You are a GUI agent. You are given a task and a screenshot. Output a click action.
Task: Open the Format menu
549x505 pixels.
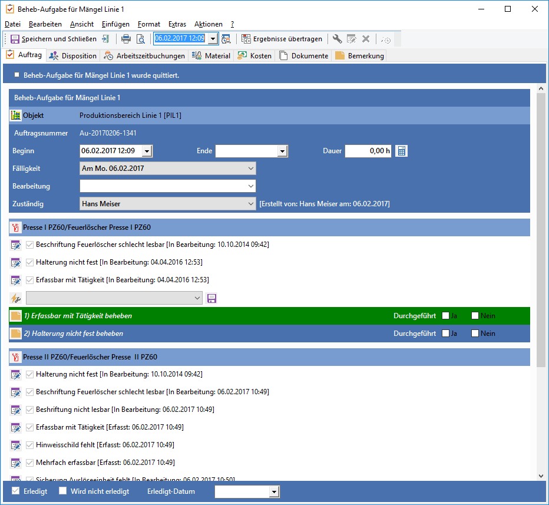coord(149,24)
